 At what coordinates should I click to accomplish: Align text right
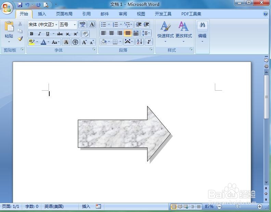[x=120, y=33]
